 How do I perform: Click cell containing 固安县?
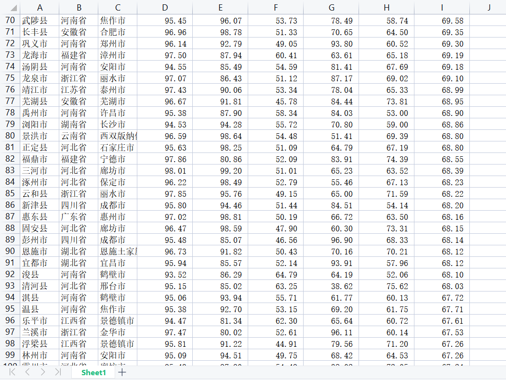(x=40, y=228)
